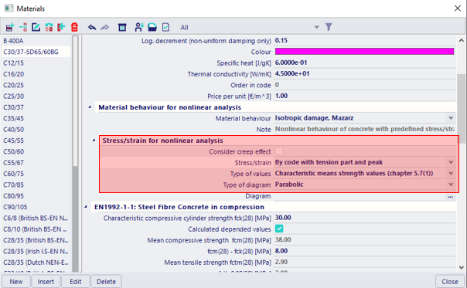Click properties scrollbar up arrow
467x288 pixels.
click(461, 40)
